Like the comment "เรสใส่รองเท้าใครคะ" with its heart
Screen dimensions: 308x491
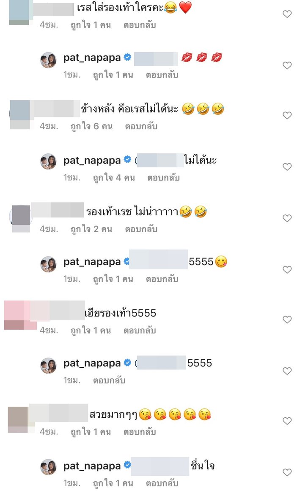coord(287,14)
